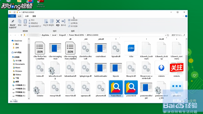Click kingsoft in the address breadcrumb
Image resolution: width=203 pixels, height=114 pixels.
point(63,35)
